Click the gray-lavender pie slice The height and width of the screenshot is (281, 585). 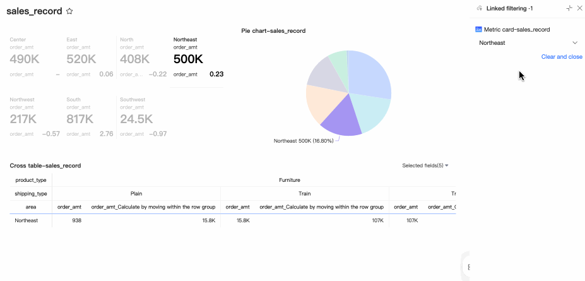pos(326,76)
